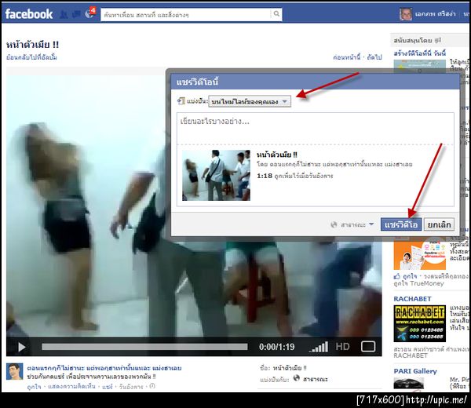Click the ยกเลิก cancel button

click(439, 224)
